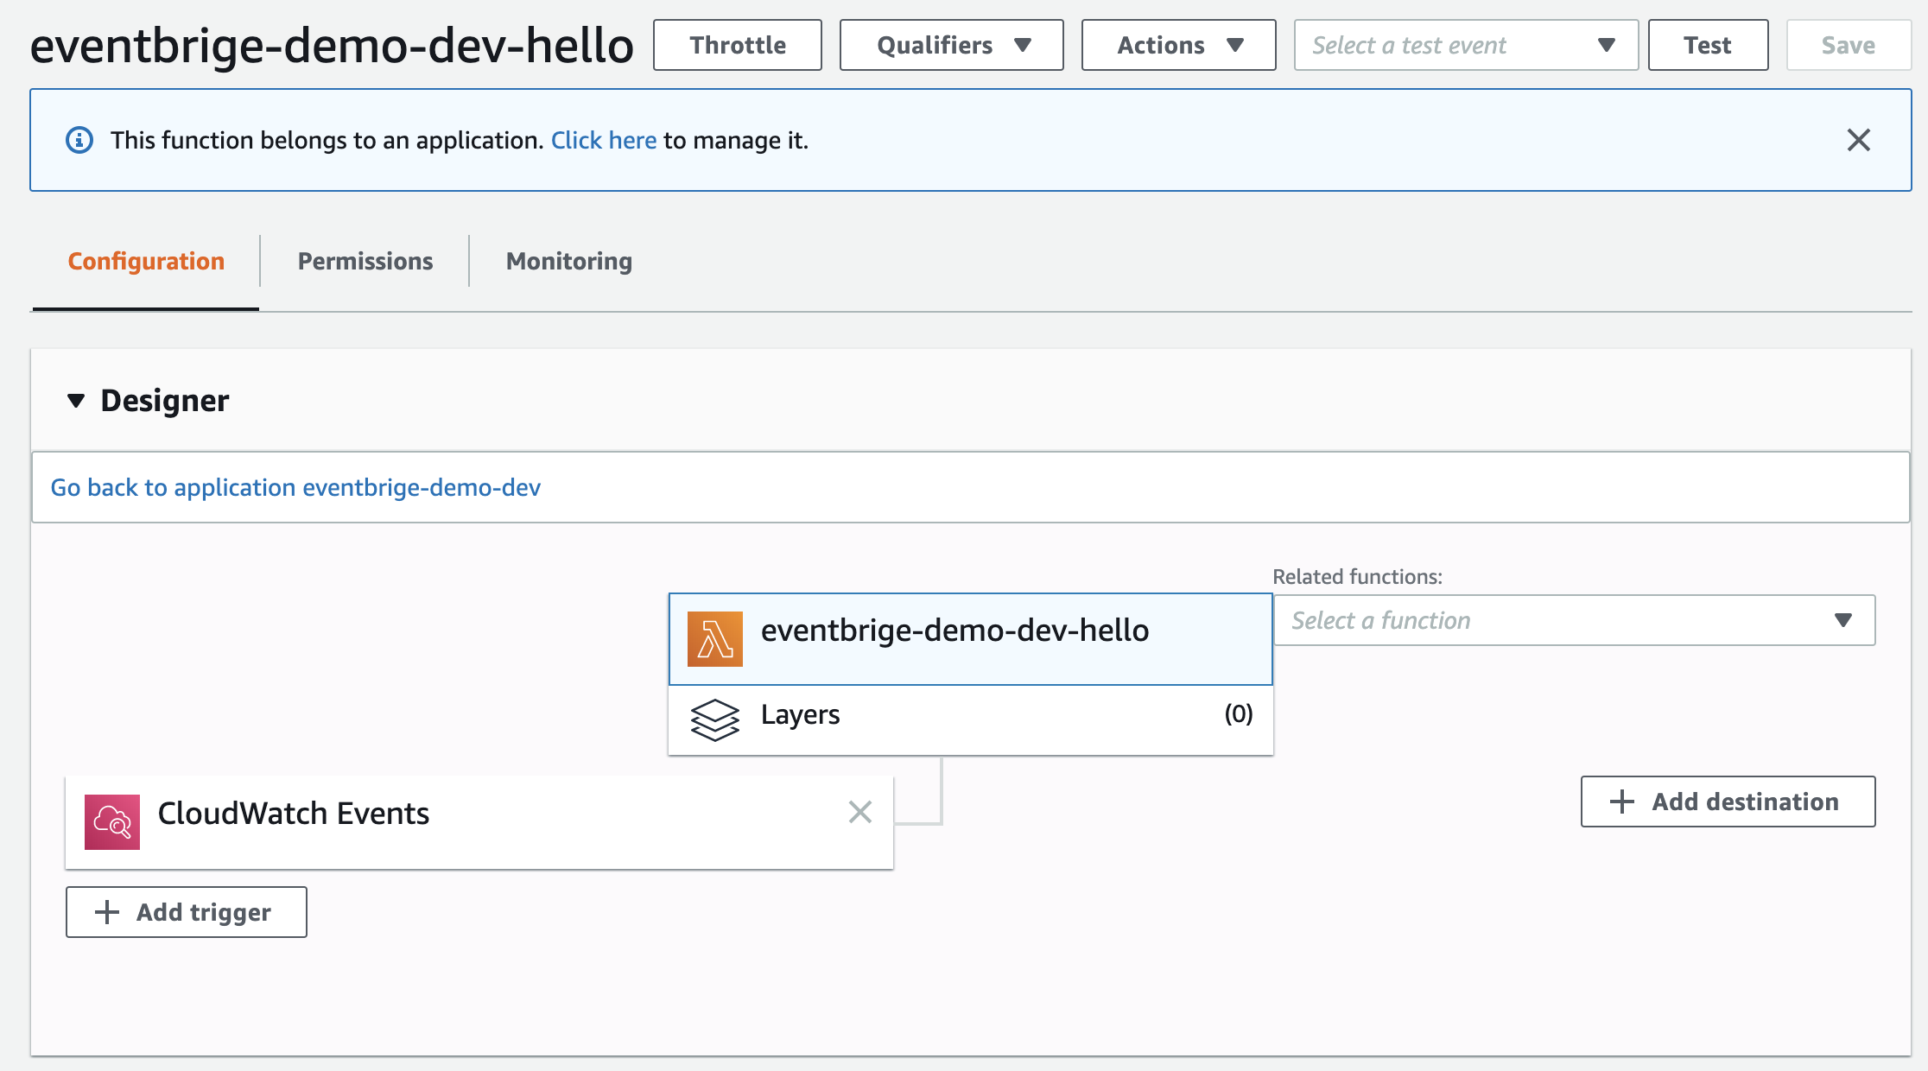Collapse the Designer section

[x=76, y=401]
